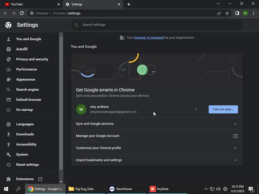Viewport: 259px width, 194px height.
Task: Go to Privacy and security settings
Action: (32, 59)
